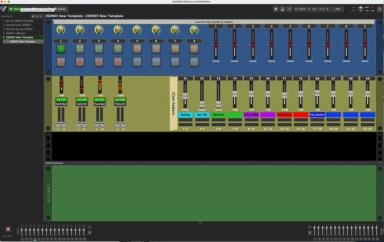Toggle the bright green pad under 1
384x242 pixels.
point(61,49)
